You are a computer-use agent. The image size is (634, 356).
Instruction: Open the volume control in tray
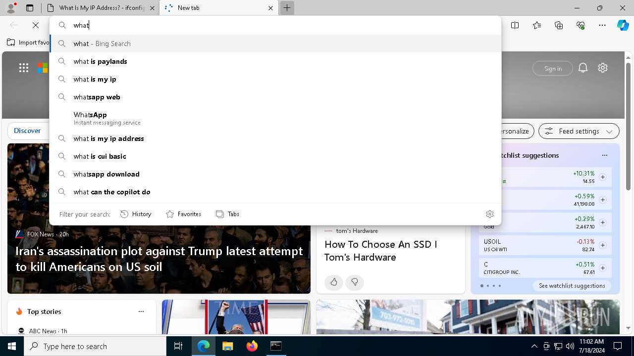click(x=570, y=346)
